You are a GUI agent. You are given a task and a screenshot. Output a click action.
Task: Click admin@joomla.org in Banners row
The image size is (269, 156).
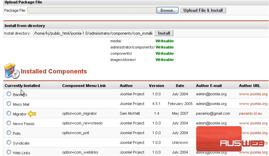point(211,94)
